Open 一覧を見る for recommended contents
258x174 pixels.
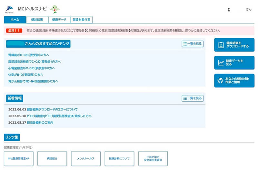point(193,44)
